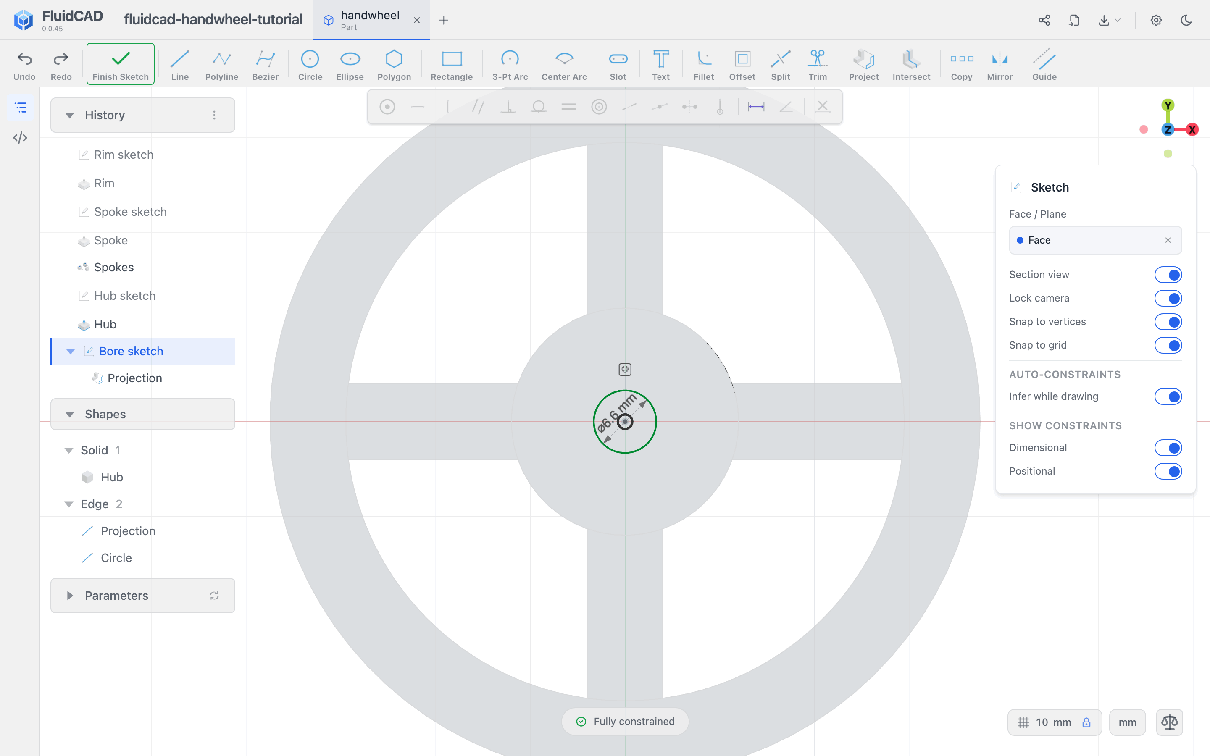Turn off Section view toggle
Image resolution: width=1210 pixels, height=756 pixels.
coord(1168,275)
